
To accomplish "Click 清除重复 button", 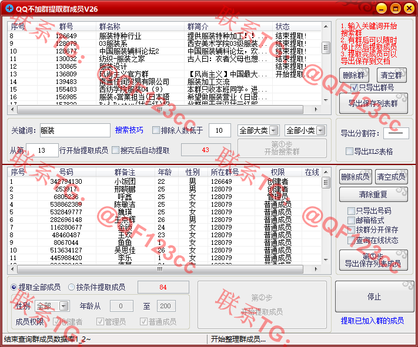I will (373, 194).
